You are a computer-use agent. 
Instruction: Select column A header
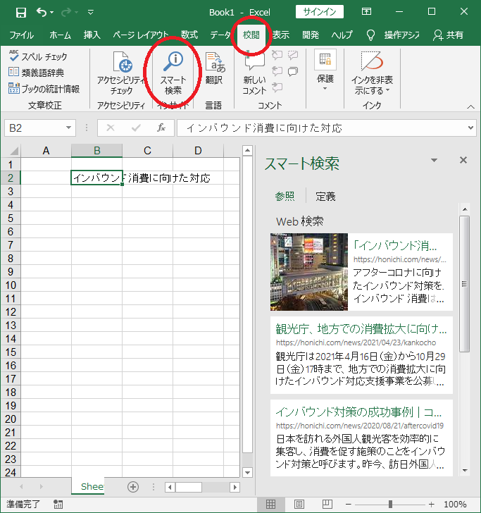coord(46,151)
